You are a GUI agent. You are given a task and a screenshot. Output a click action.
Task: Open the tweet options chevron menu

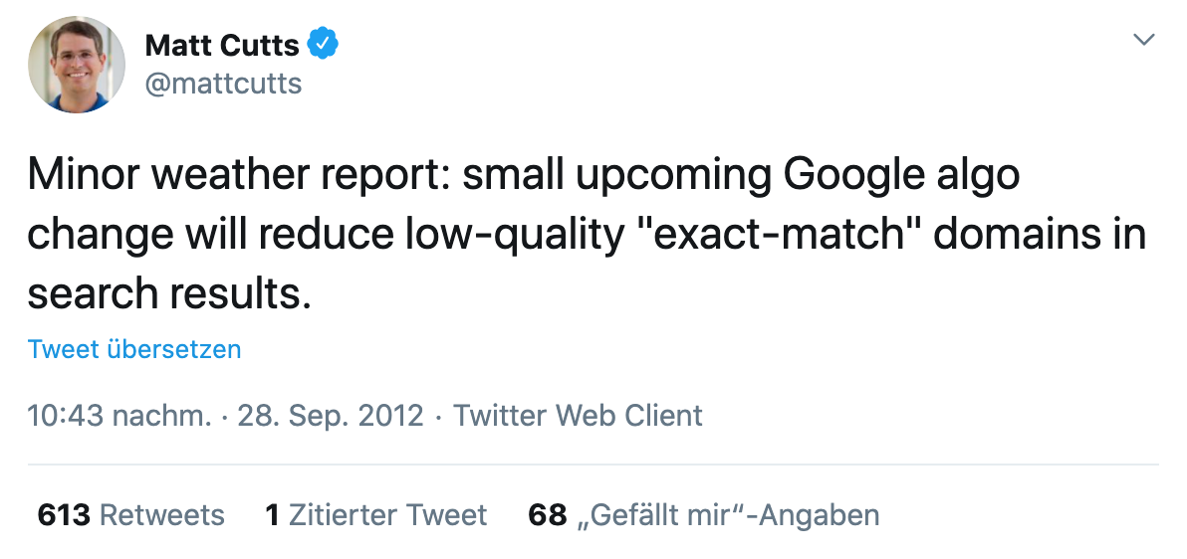(1144, 41)
